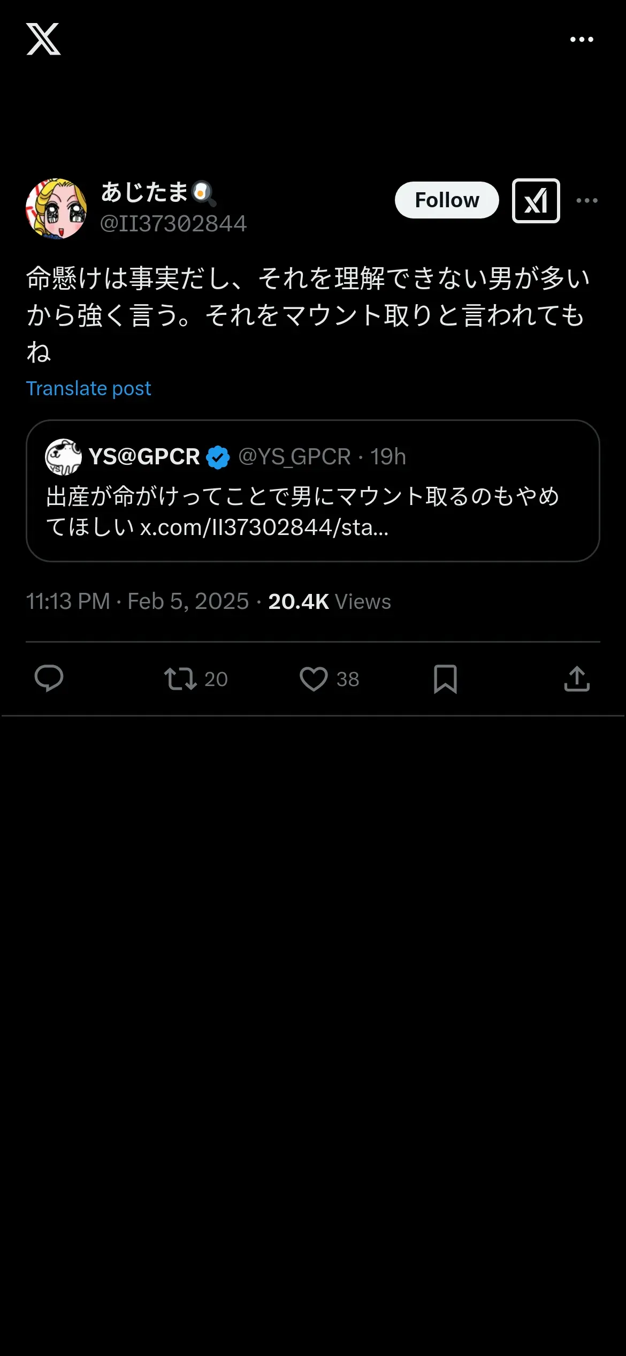View the 20.4K Views analytics

click(x=330, y=601)
